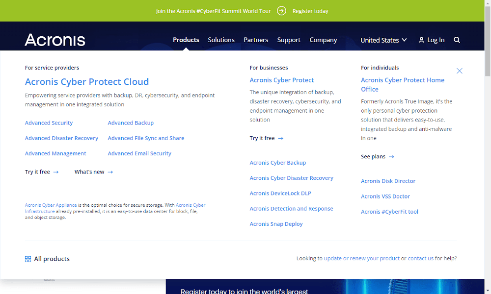Select Acronis VSS Doctor

coord(385,196)
